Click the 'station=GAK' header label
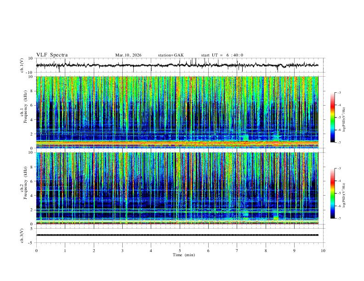The image size is (364, 281). pos(171,55)
